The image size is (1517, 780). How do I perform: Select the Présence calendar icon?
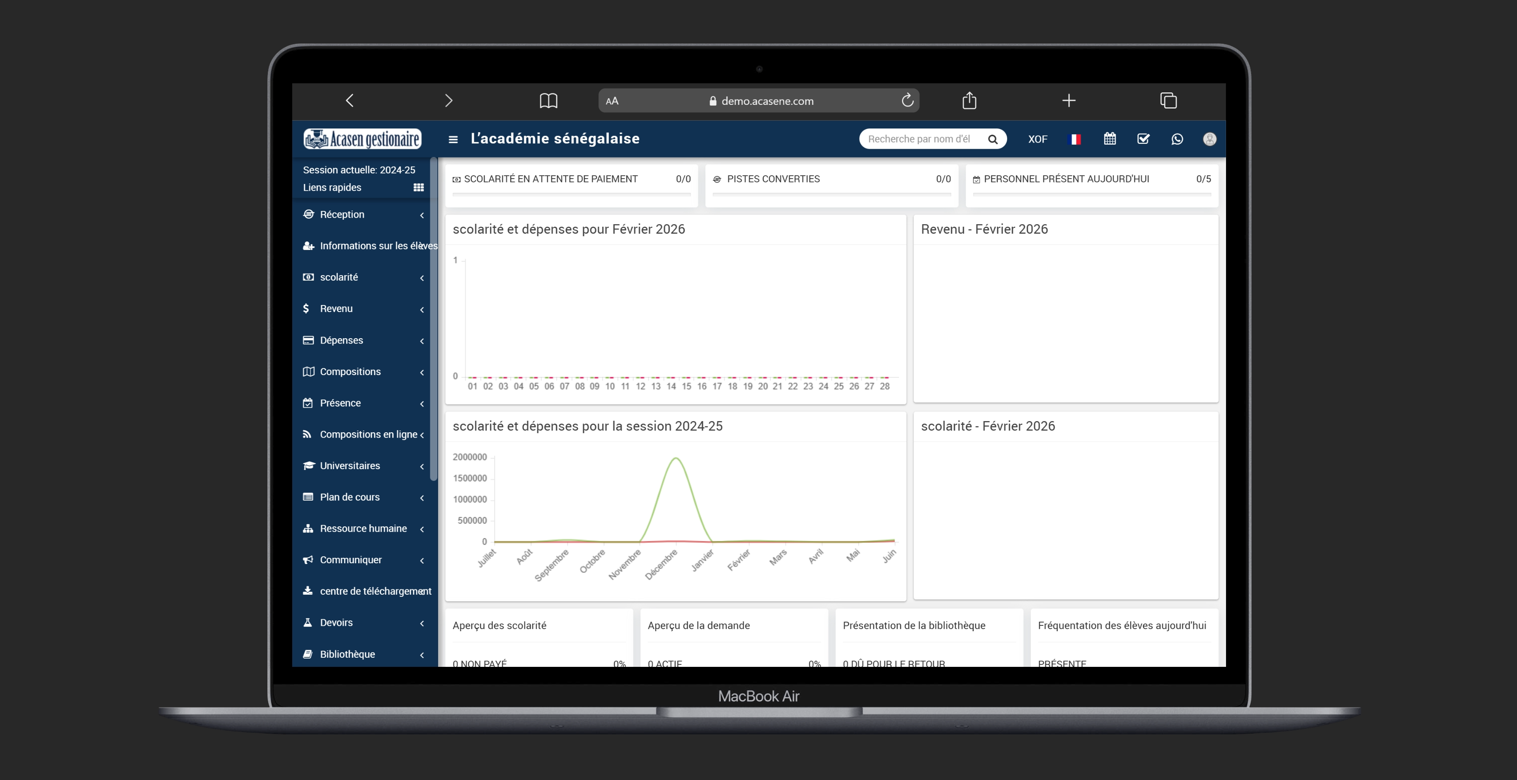308,403
